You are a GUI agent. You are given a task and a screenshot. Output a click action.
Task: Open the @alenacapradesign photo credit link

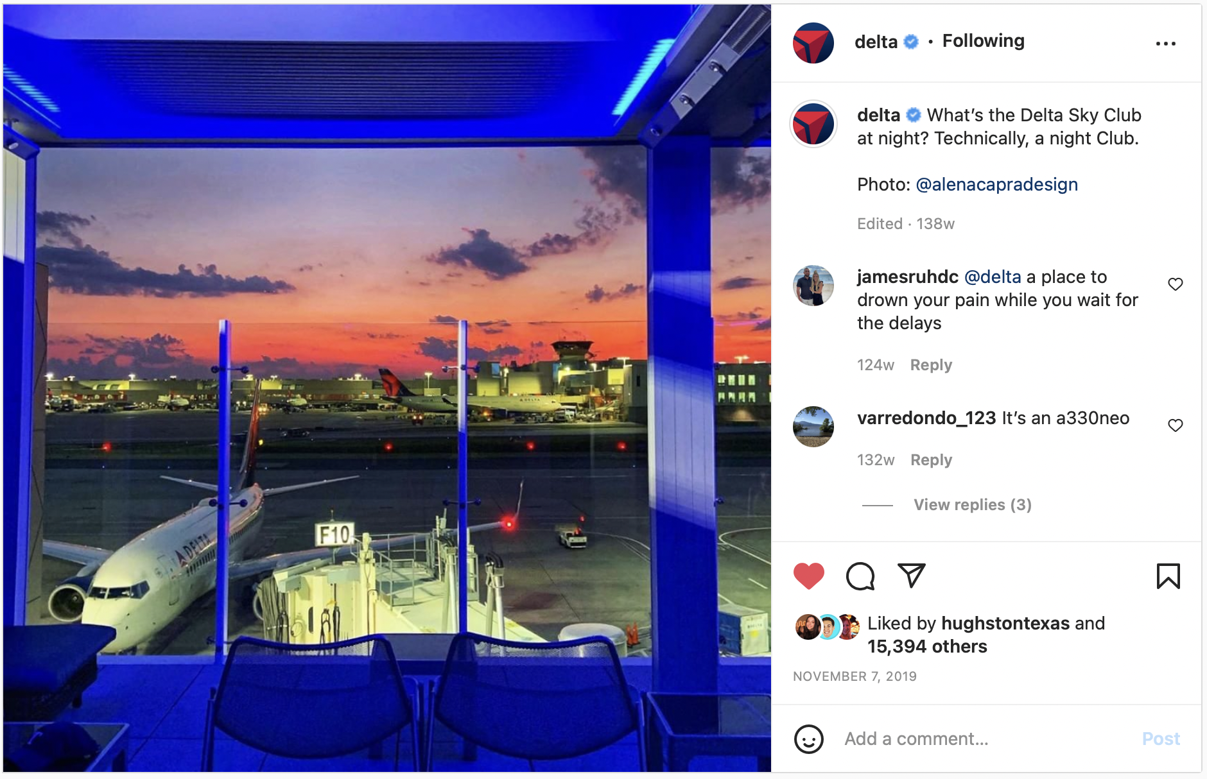pyautogui.click(x=996, y=185)
